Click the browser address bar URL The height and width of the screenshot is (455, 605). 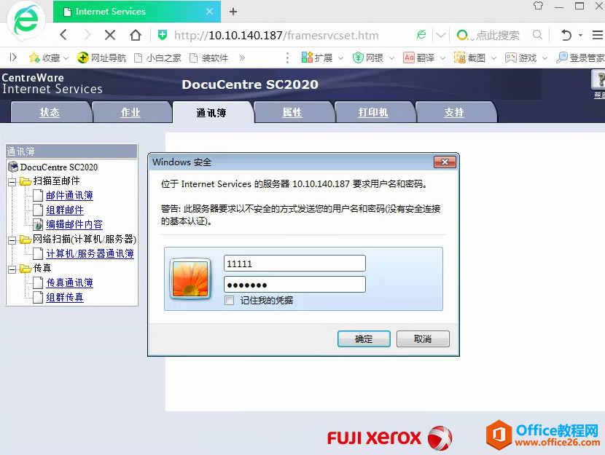coord(276,36)
